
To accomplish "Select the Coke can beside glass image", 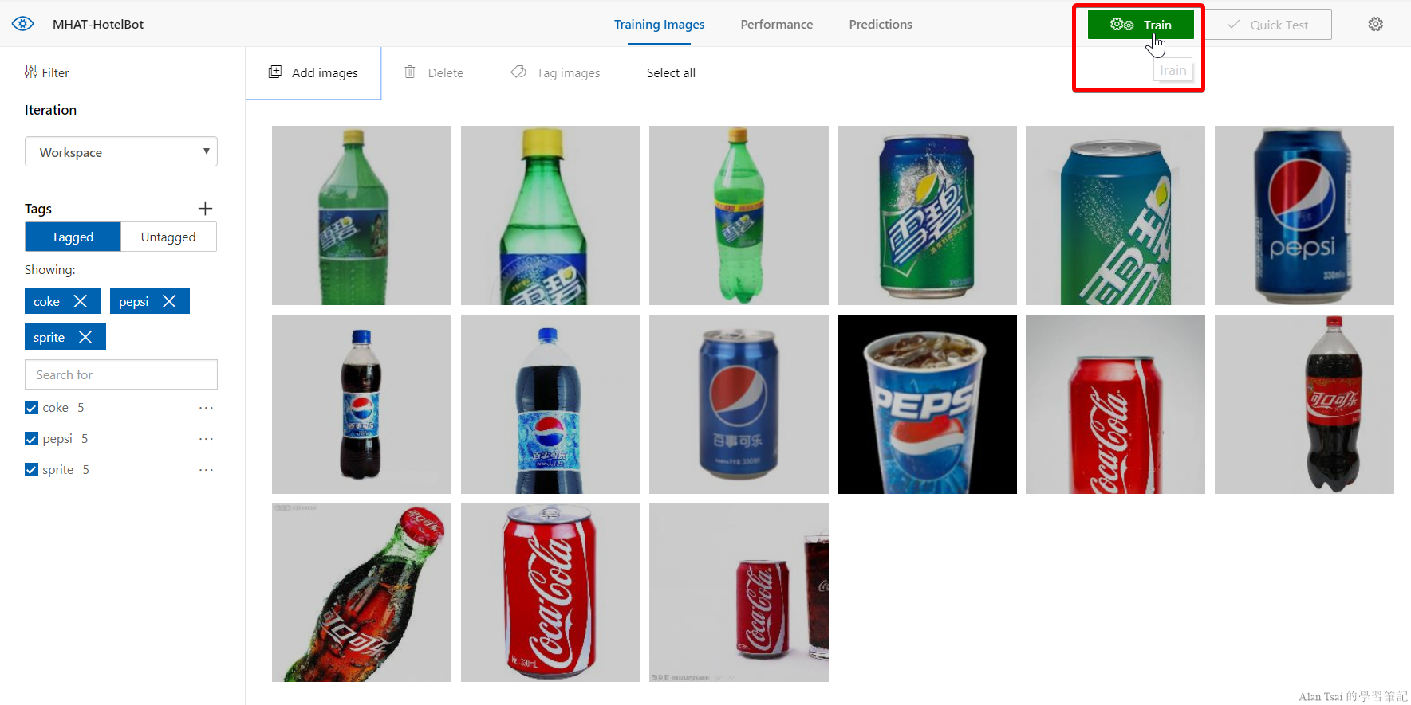I will (739, 592).
